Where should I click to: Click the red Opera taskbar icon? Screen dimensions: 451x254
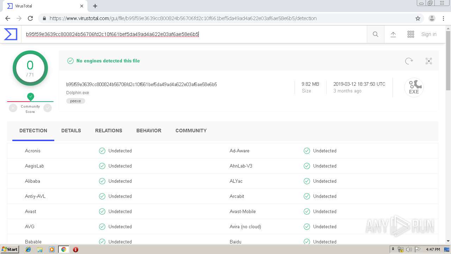coord(75,249)
